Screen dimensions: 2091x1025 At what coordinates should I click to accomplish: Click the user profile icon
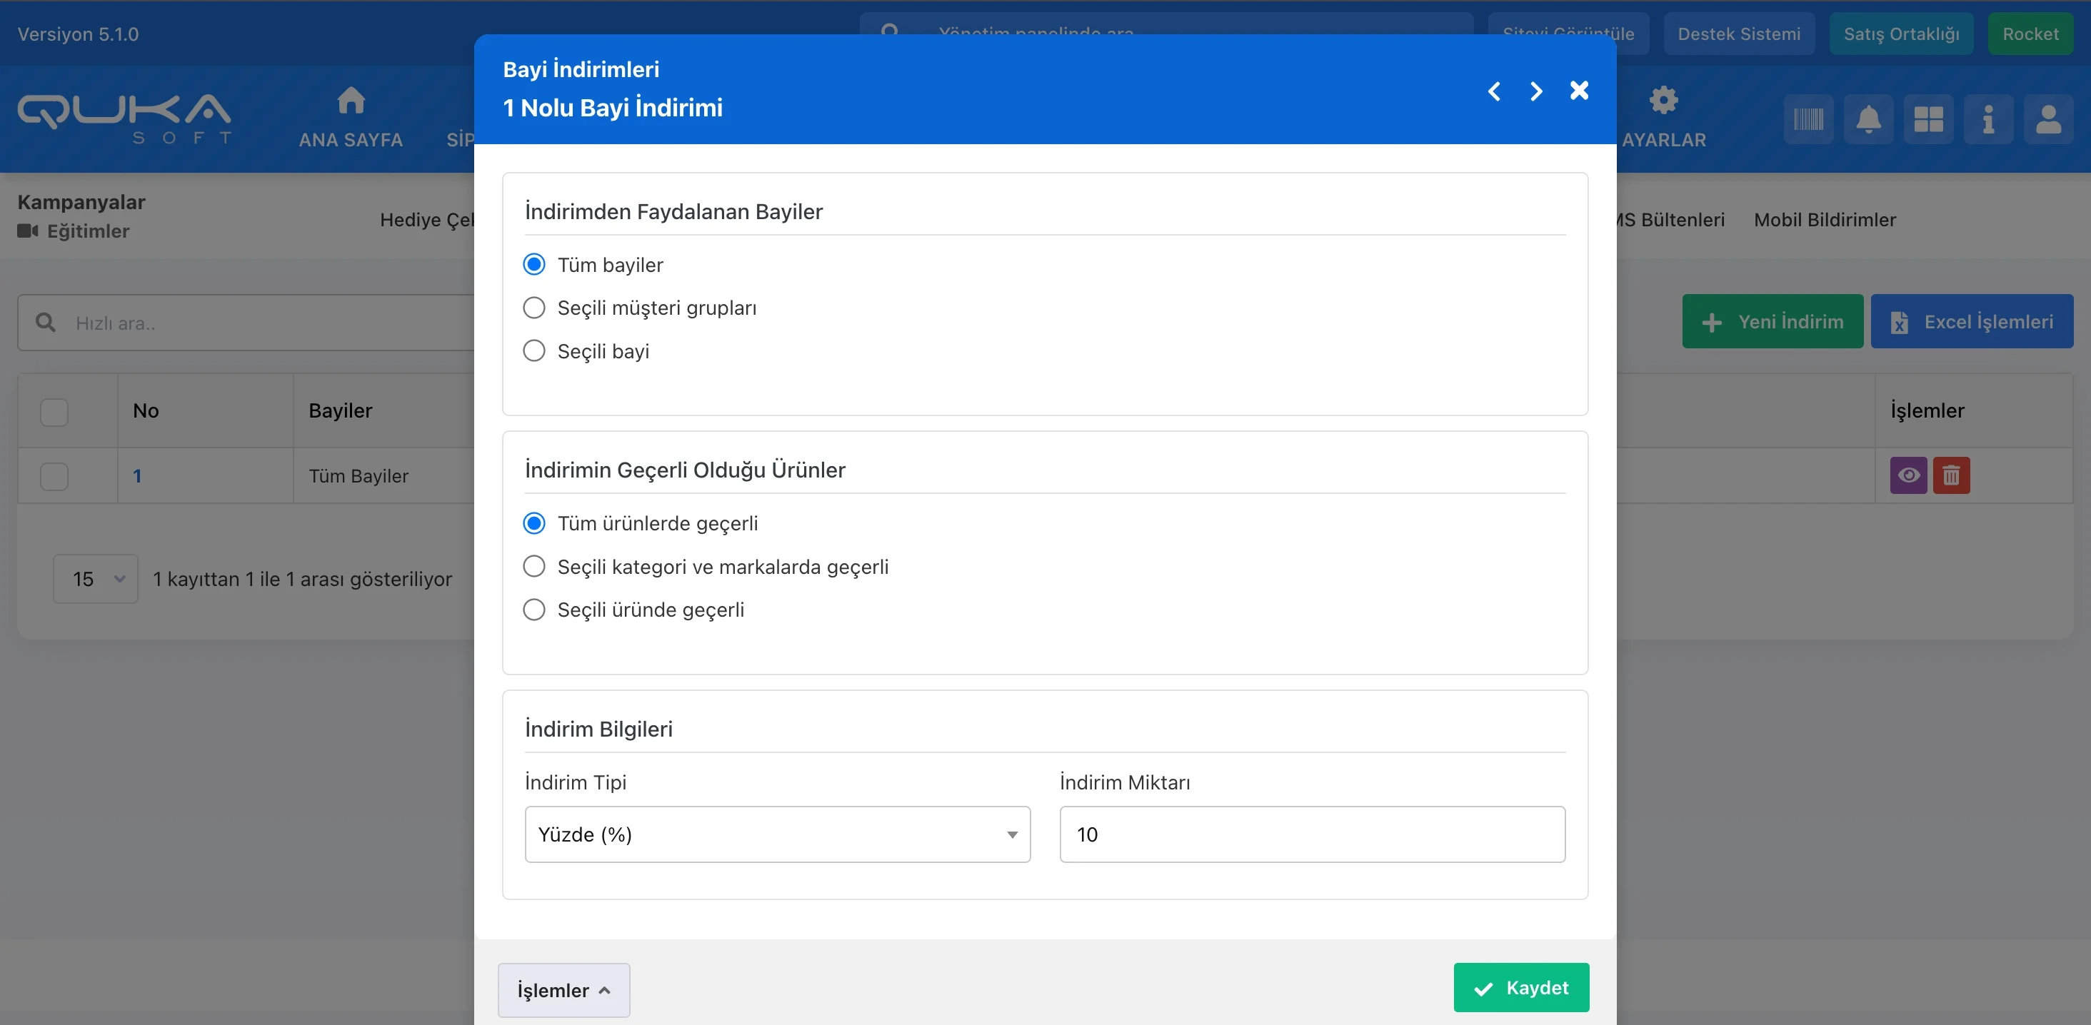click(2048, 120)
